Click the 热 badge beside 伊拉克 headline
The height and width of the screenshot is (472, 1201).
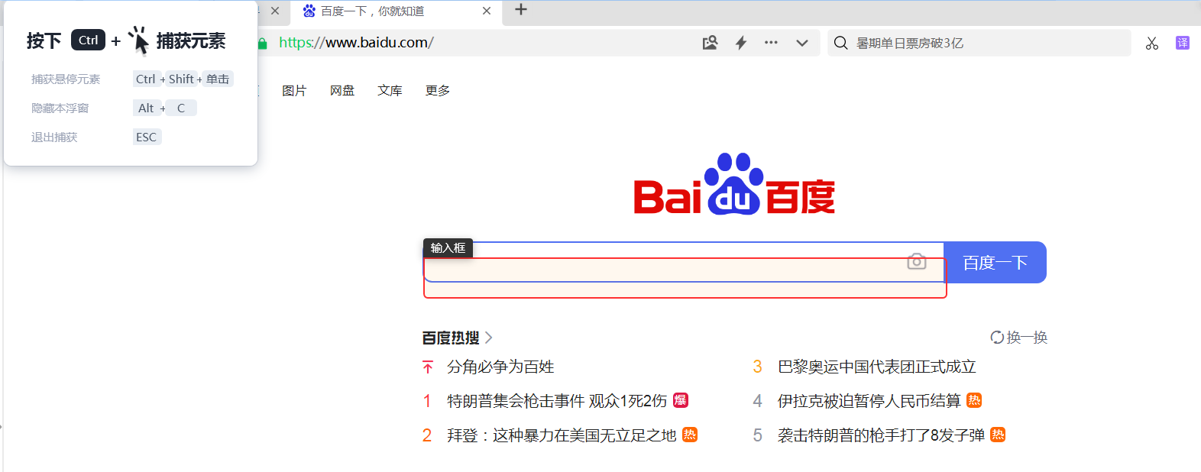974,399
